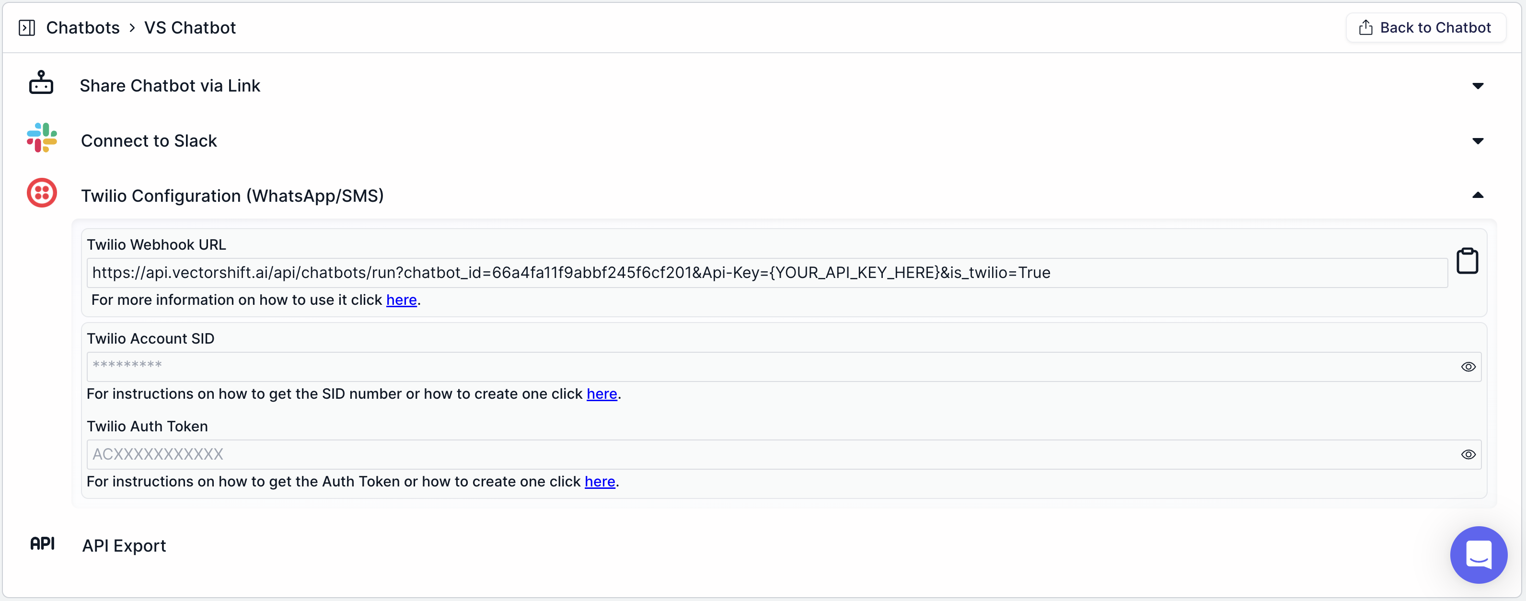1526x601 pixels.
Task: Open the webhook usage instructions via here link
Action: point(401,300)
